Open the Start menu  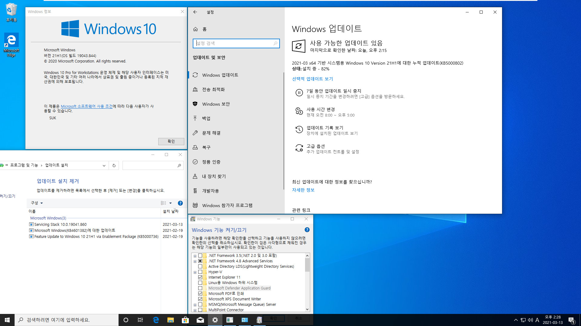[x=7, y=320]
